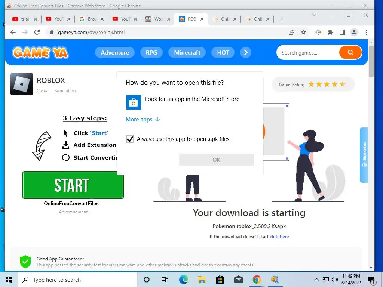Click the Chrome address bar URL

point(91,32)
